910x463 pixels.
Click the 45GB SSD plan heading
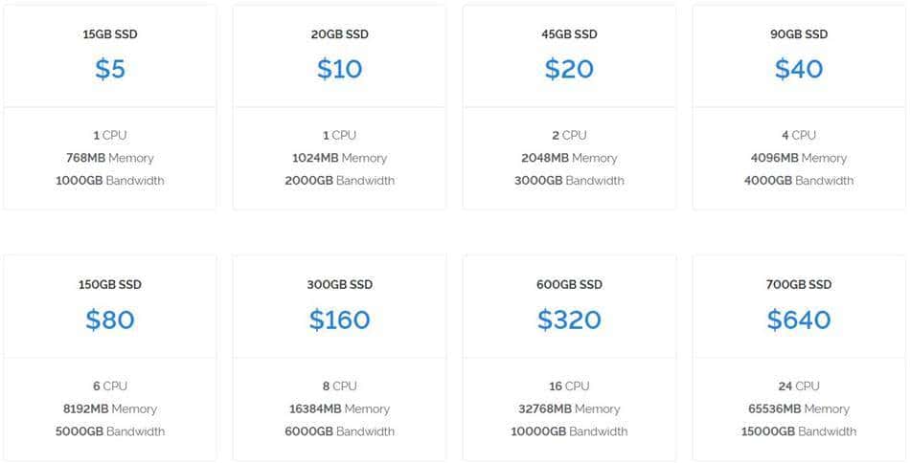tap(569, 34)
